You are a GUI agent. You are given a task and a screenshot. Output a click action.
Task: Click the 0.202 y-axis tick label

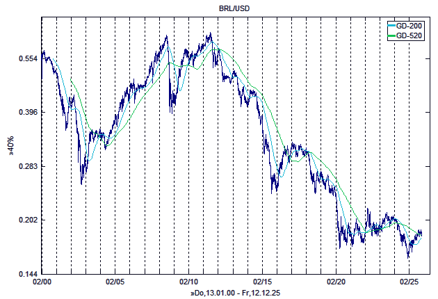coord(28,220)
